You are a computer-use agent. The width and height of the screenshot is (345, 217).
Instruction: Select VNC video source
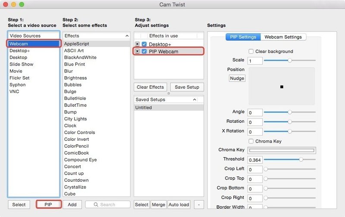tap(34, 91)
